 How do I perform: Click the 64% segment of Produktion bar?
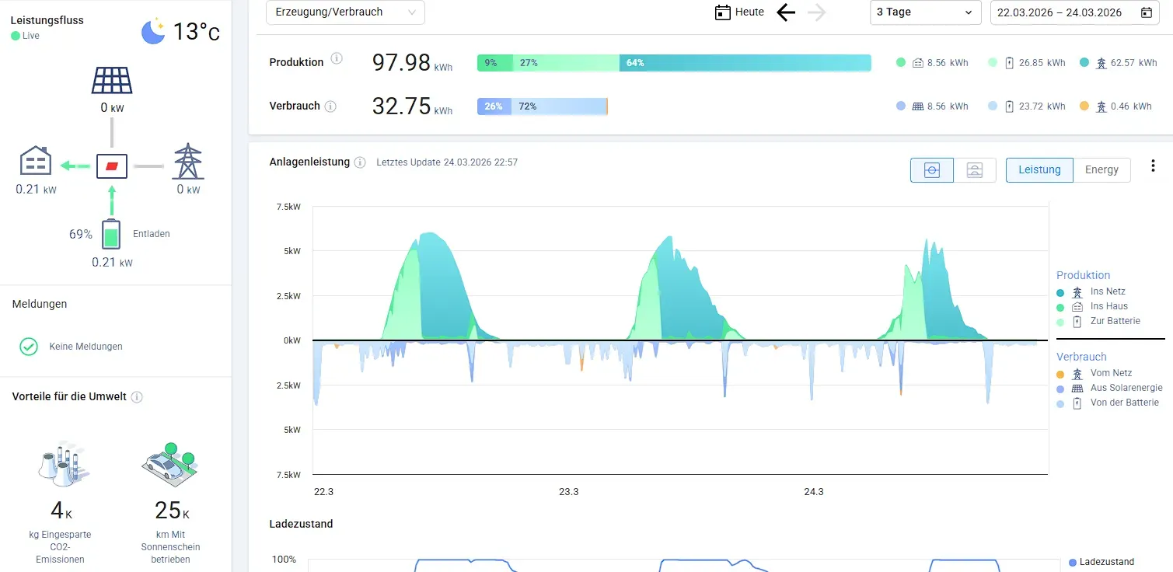745,63
